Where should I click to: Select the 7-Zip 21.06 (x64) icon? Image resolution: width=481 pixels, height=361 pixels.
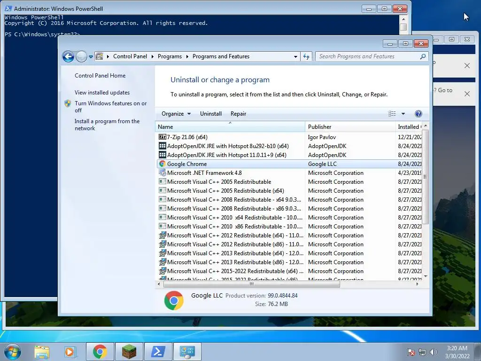coord(162,137)
